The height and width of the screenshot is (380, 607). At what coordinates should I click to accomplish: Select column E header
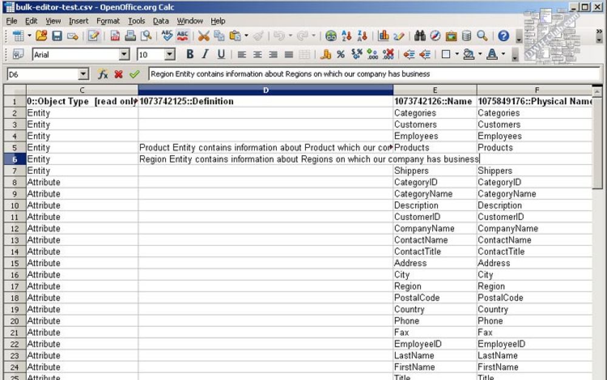(x=435, y=90)
